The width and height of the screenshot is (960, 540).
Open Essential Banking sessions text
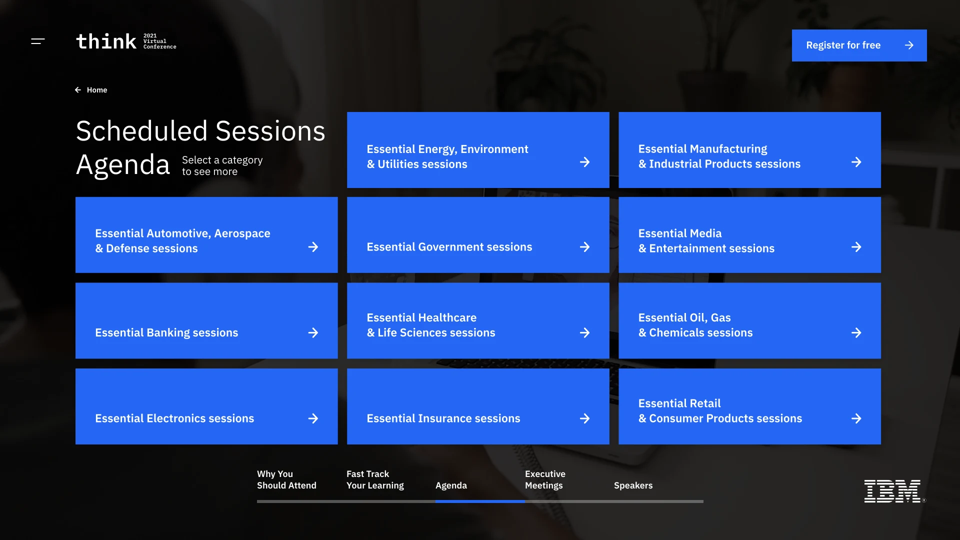[x=166, y=333]
